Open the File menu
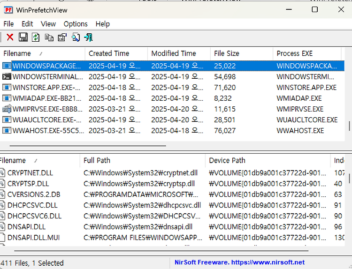 coord(8,24)
